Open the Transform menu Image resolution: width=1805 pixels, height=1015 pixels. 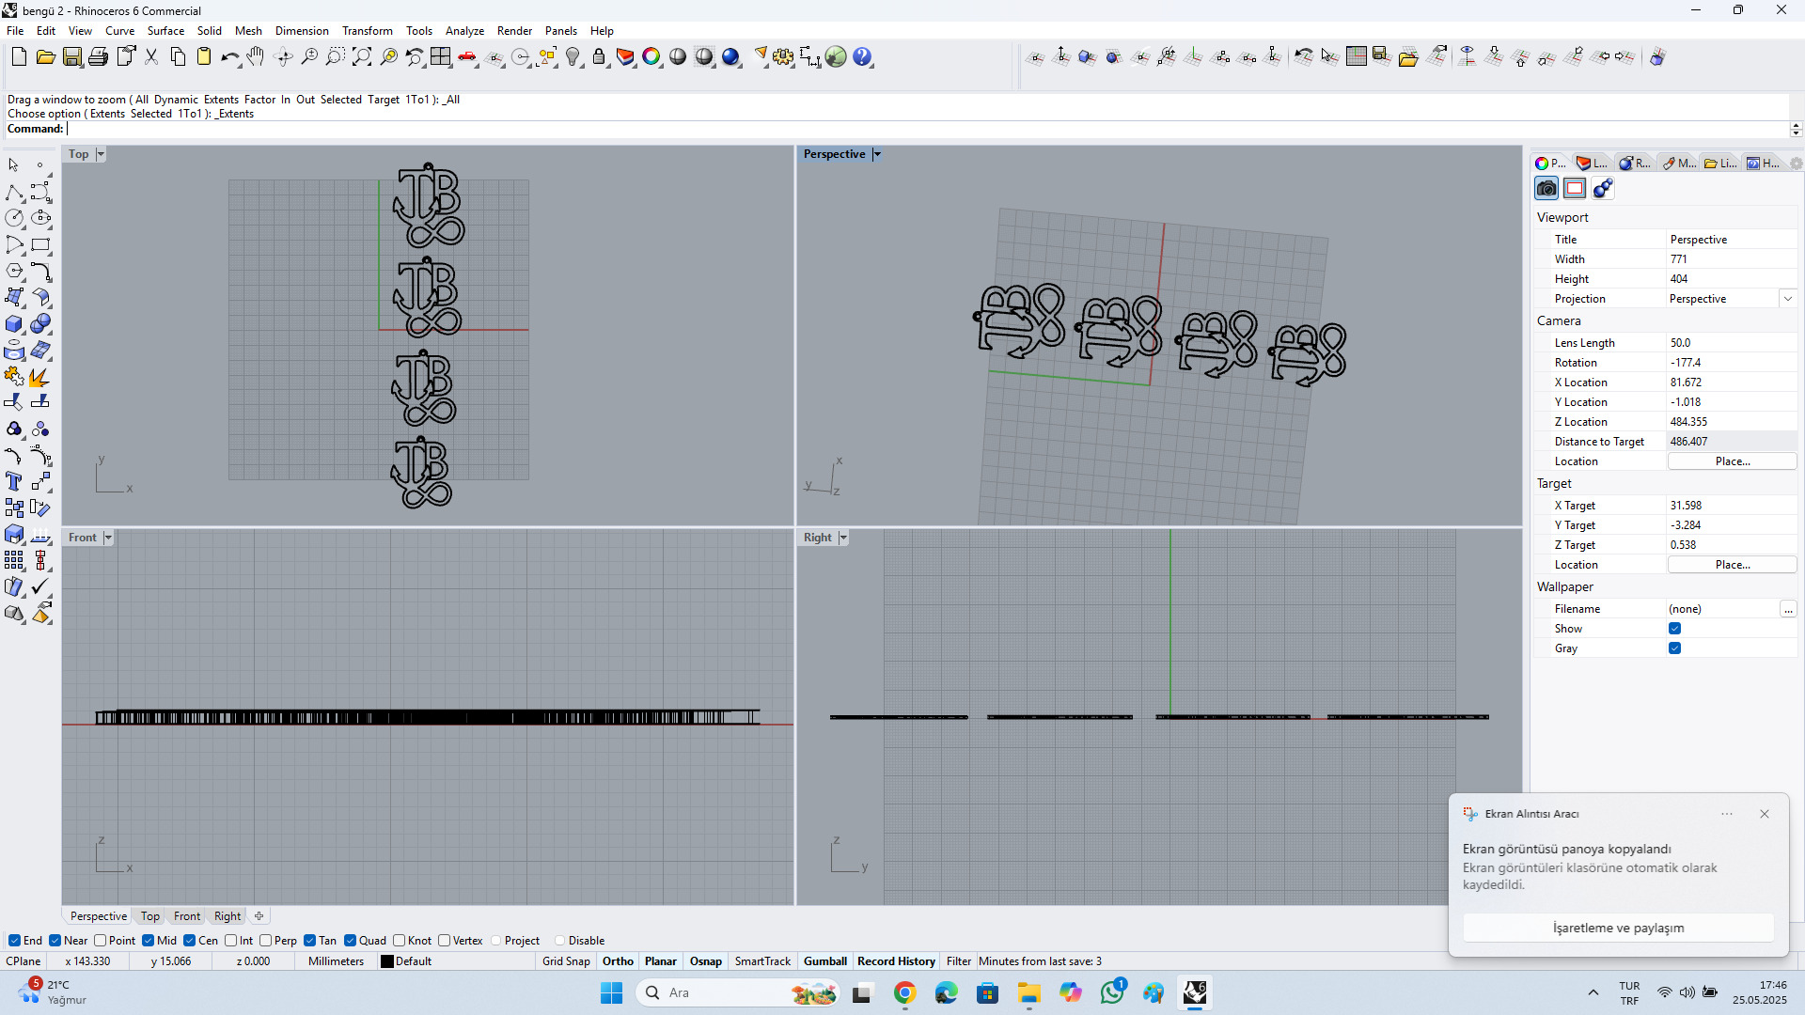367,31
